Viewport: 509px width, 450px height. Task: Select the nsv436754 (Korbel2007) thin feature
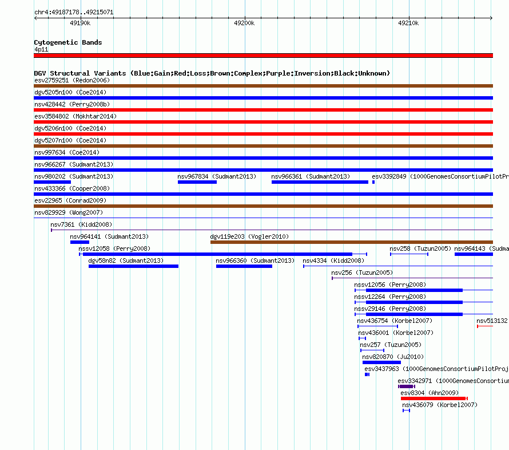(x=378, y=326)
